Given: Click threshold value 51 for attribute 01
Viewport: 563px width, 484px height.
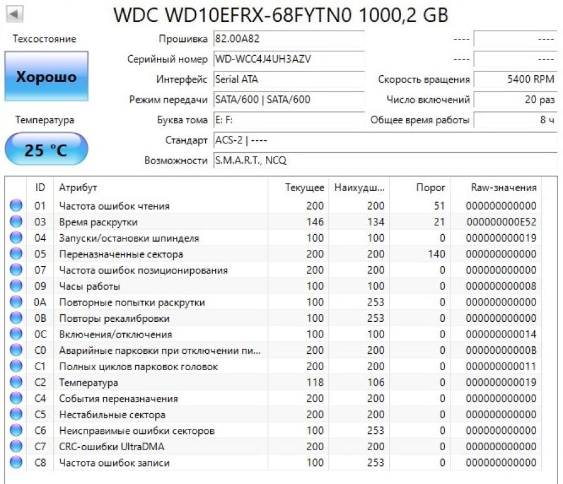Looking at the screenshot, I should [440, 205].
